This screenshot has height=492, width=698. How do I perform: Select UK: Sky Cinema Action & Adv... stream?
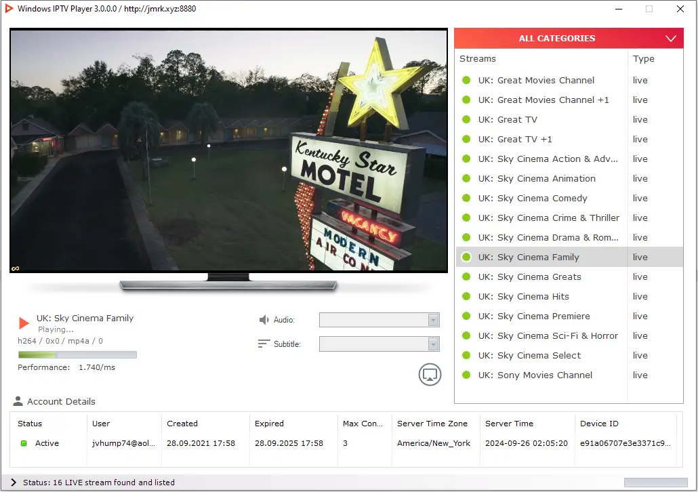(x=569, y=159)
